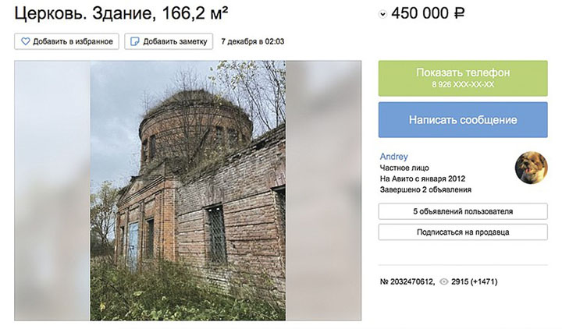Click the heart icon for favorites
The height and width of the screenshot is (329, 562).
click(26, 41)
